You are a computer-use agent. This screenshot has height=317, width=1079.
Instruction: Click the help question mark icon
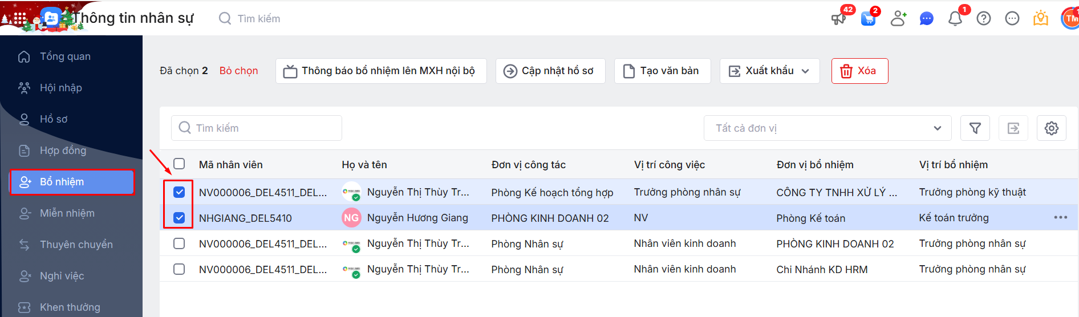pyautogui.click(x=984, y=19)
